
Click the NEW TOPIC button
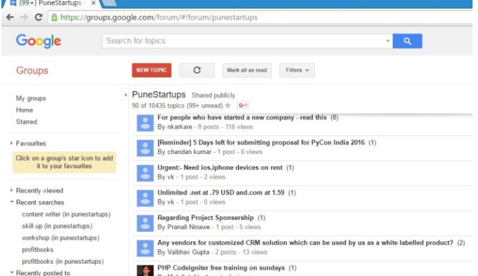click(x=152, y=70)
